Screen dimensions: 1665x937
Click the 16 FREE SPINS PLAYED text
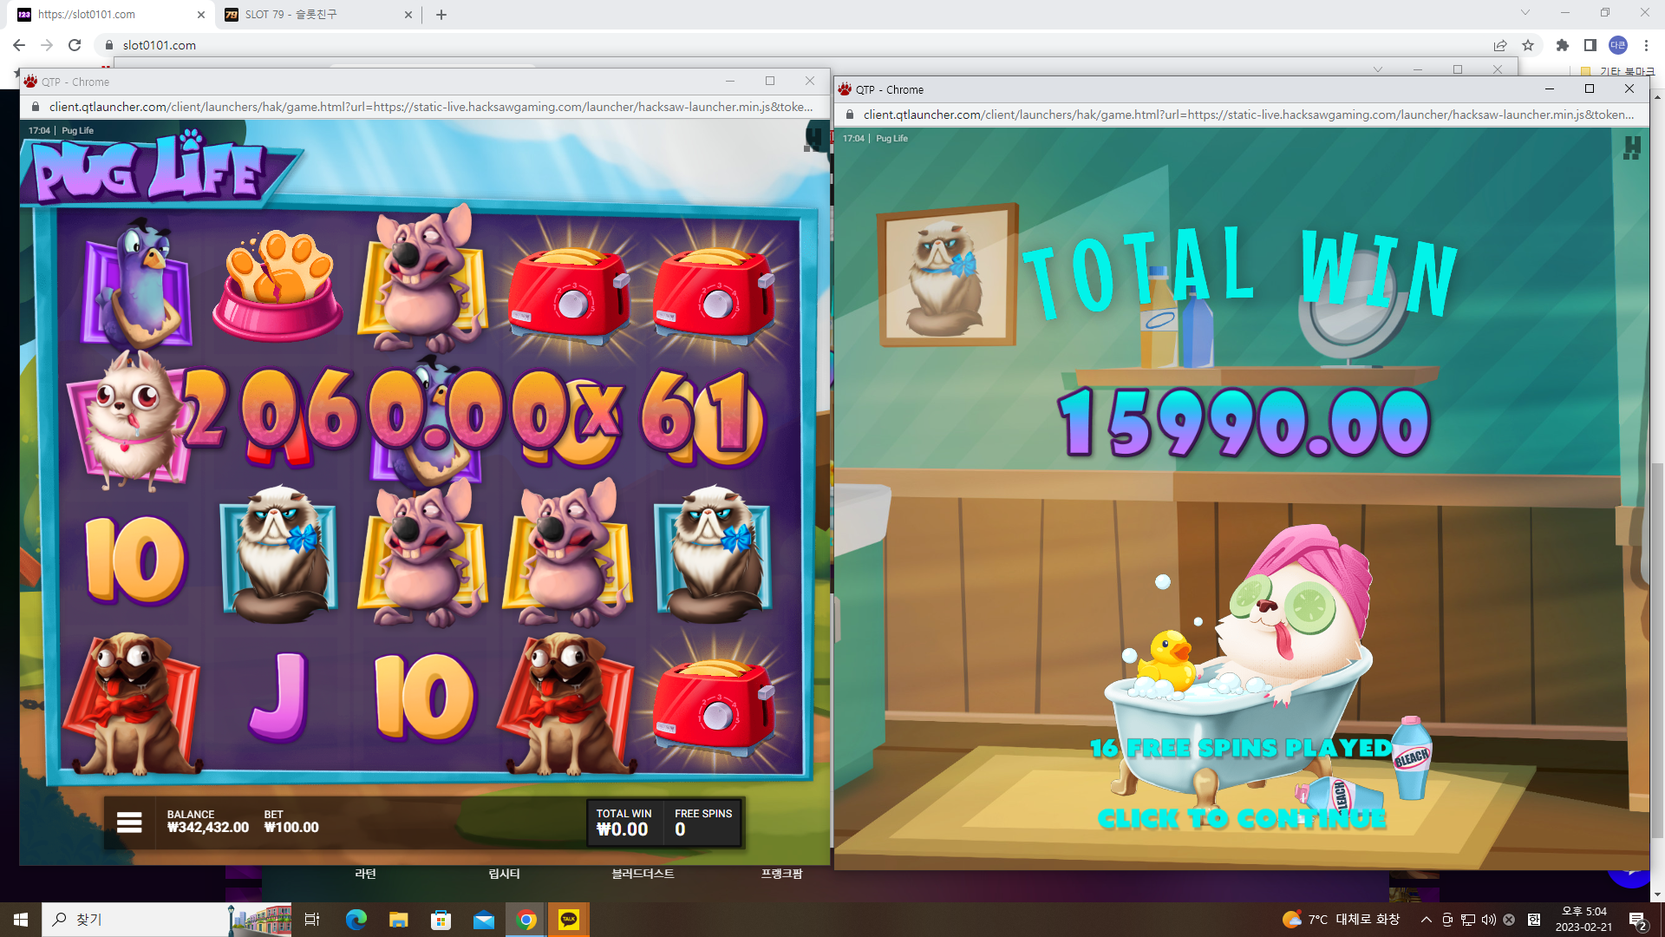point(1241,748)
